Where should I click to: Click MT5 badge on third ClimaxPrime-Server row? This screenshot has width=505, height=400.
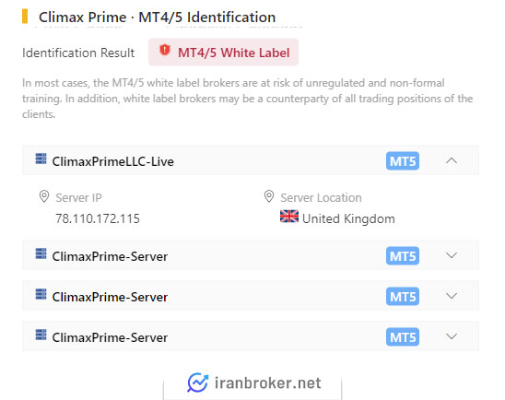[403, 337]
